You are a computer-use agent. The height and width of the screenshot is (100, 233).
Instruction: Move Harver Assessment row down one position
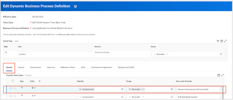35,88
